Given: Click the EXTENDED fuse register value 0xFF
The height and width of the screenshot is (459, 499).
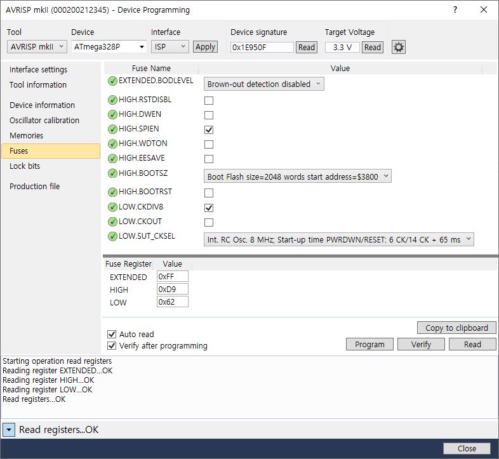Looking at the screenshot, I should tap(173, 277).
